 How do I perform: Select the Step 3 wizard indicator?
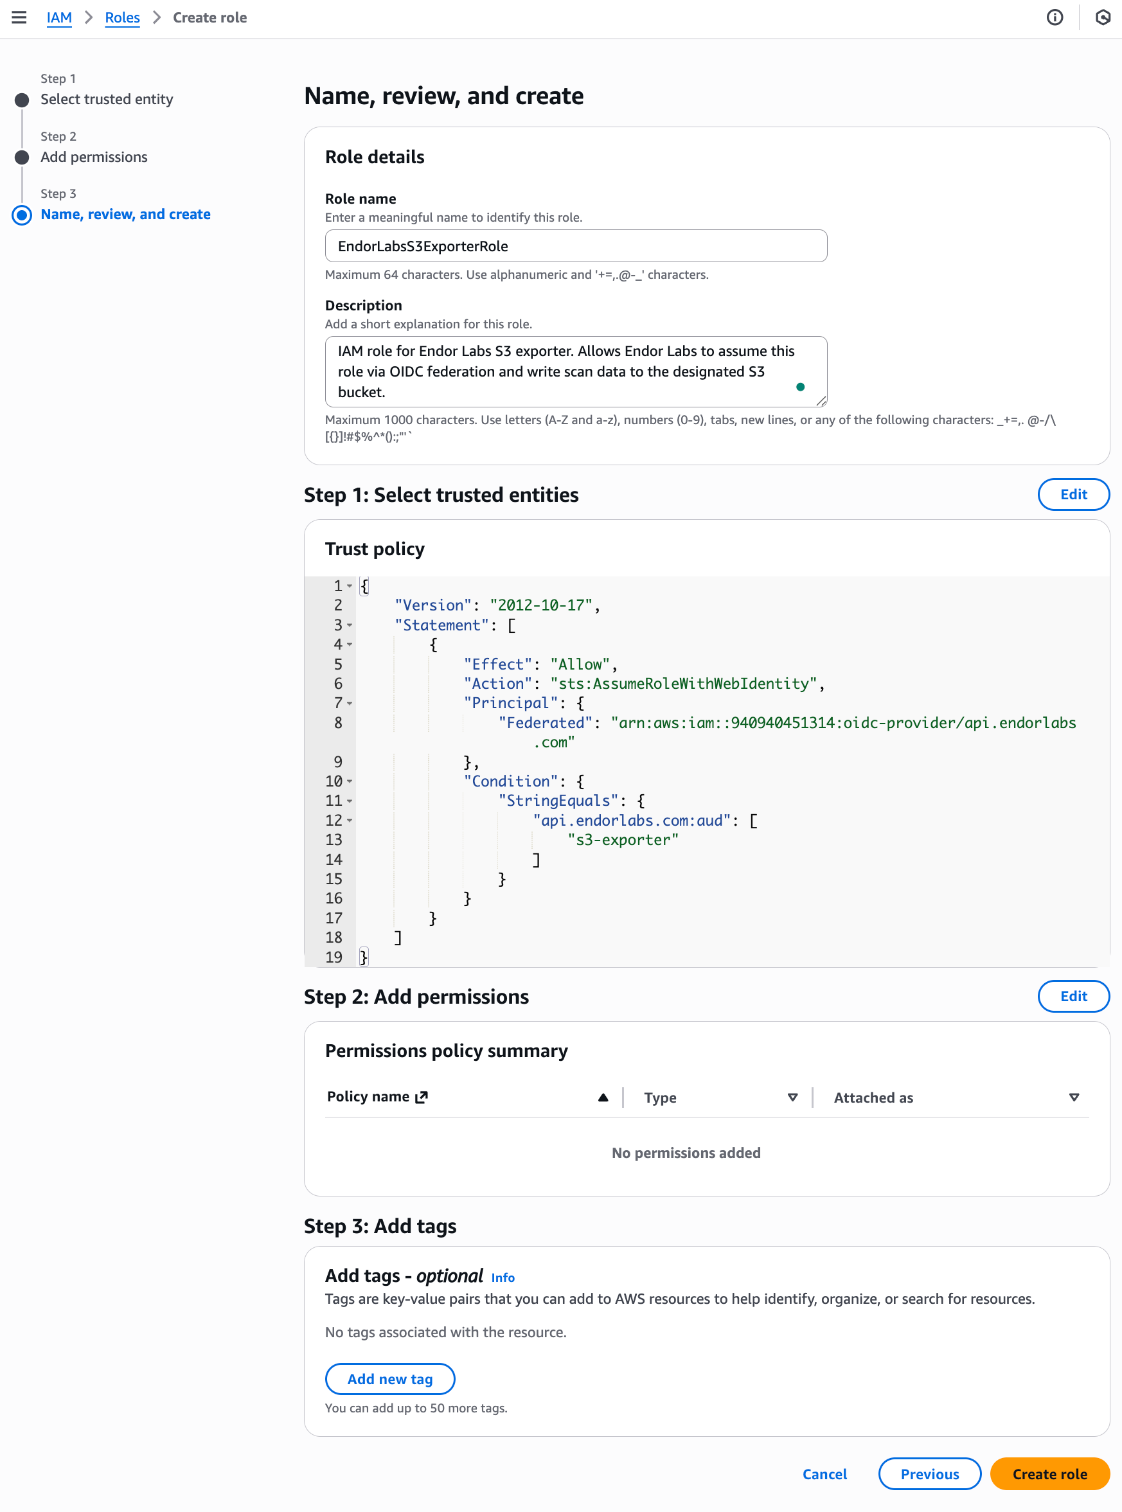(x=22, y=215)
